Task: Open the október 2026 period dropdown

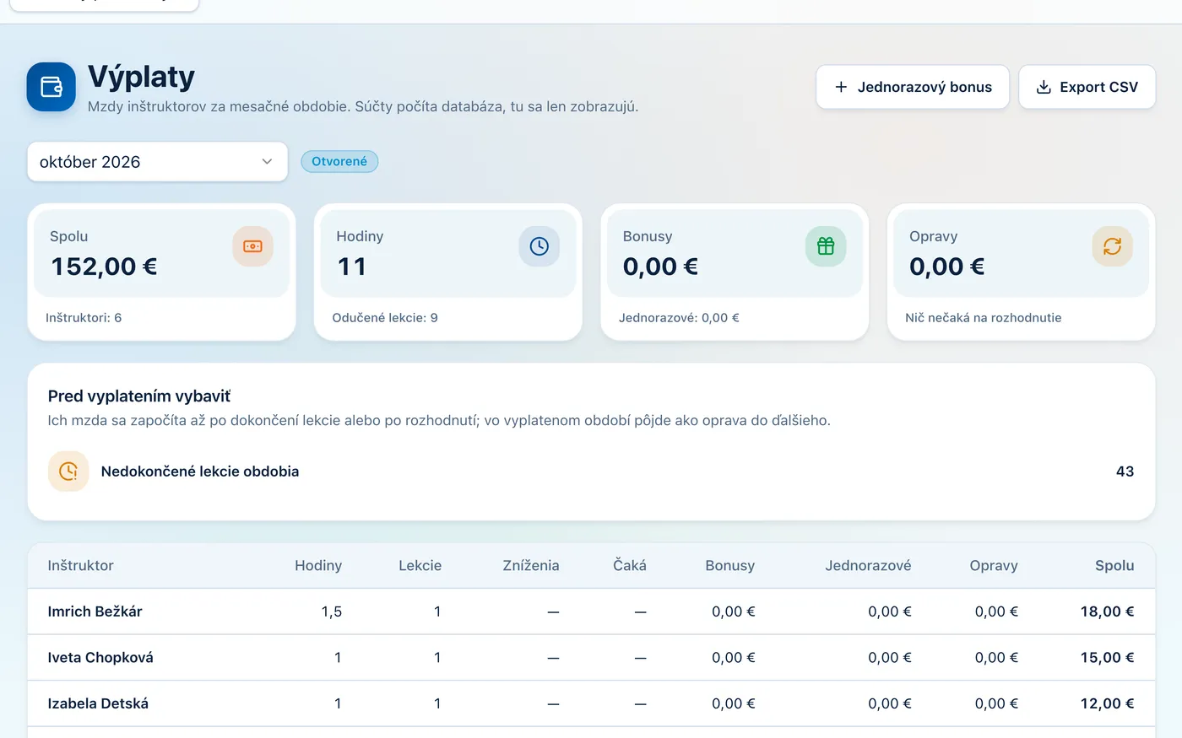Action: click(158, 162)
